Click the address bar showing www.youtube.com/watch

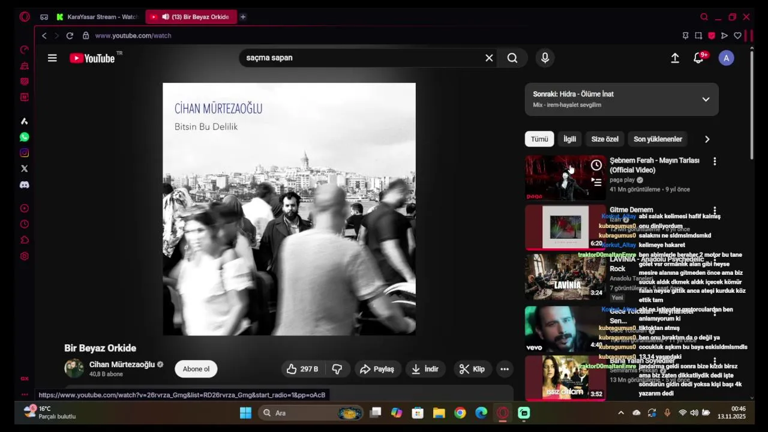coord(133,36)
